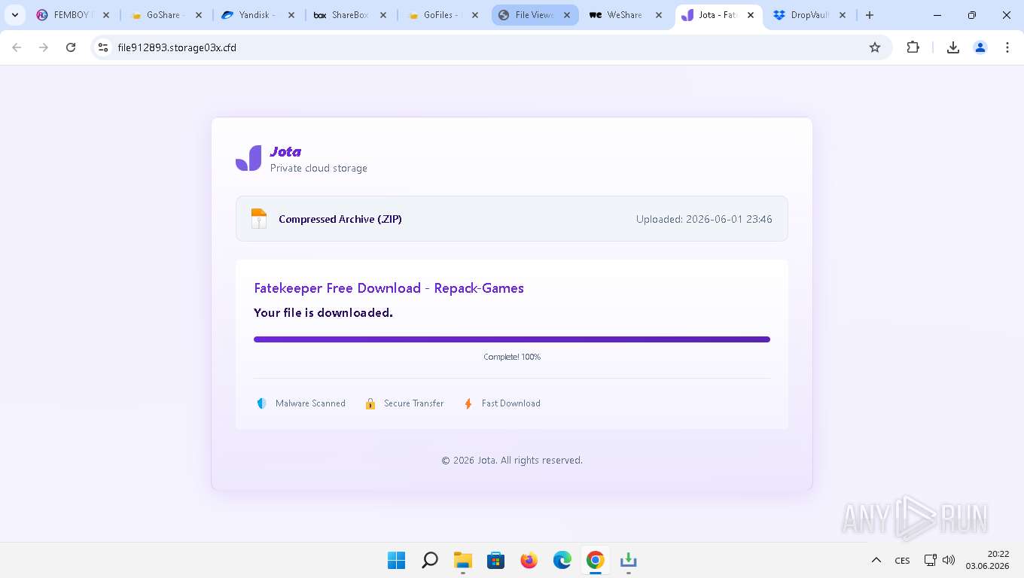This screenshot has height=578, width=1024.
Task: Close the File Viewer tab
Action: (567, 15)
